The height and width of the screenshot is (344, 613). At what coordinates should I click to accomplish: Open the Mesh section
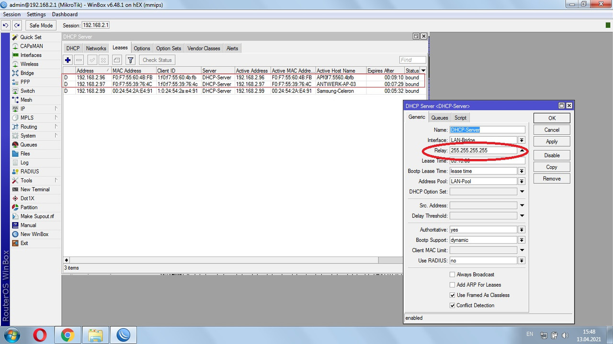[26, 100]
